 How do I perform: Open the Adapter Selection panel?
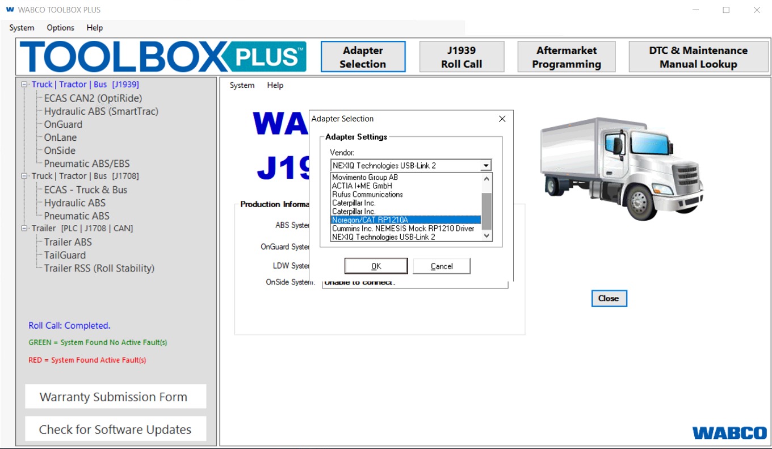(363, 56)
